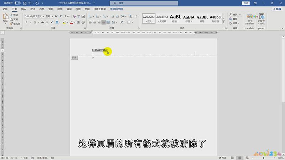285x160 pixels.
Task: Click the Sort A-Z icon
Action: click(131, 16)
